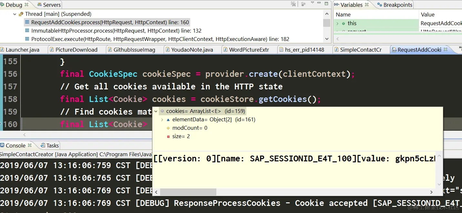This screenshot has height=213, width=462.
Task: Click the Breakpoints tab icon
Action: 380,5
